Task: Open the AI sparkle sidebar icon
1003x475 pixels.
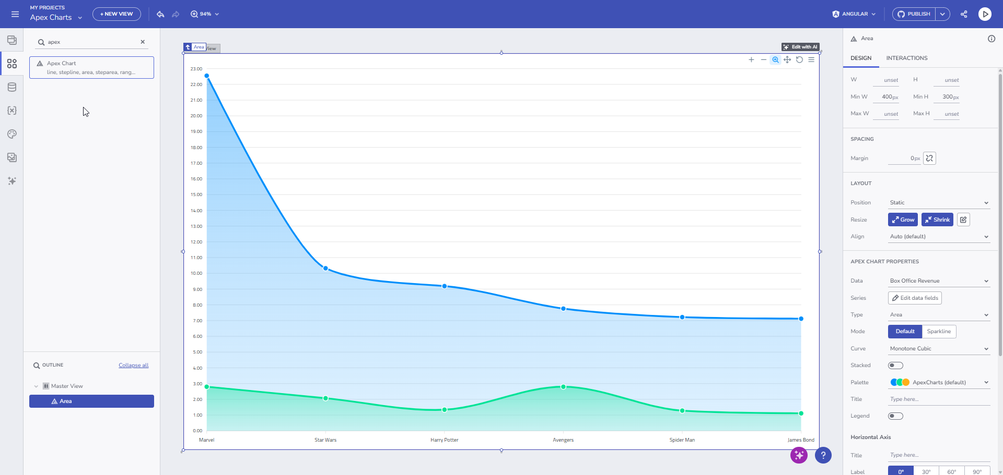Action: click(12, 181)
